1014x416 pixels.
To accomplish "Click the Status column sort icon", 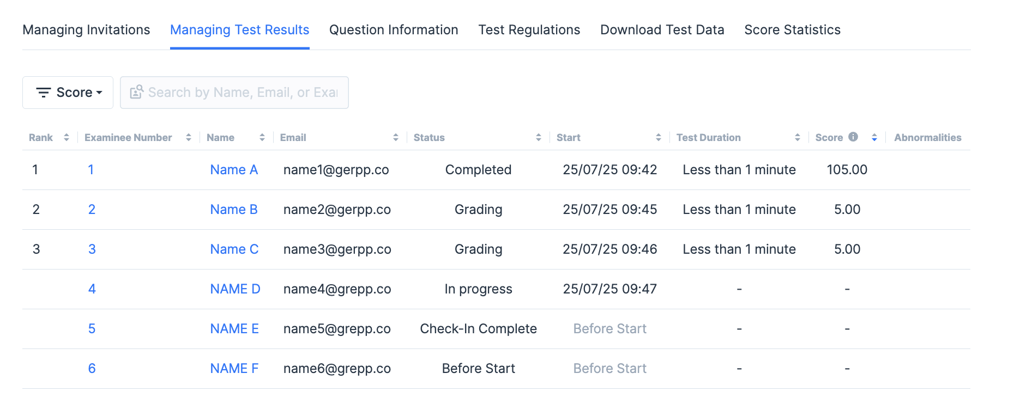I will (539, 138).
